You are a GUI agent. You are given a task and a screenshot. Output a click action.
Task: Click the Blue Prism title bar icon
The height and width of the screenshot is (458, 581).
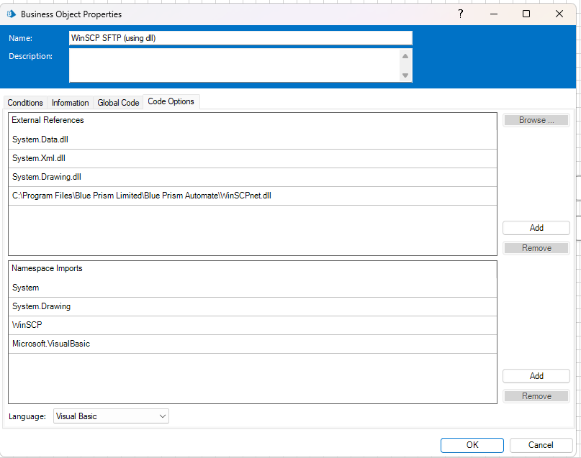point(11,14)
